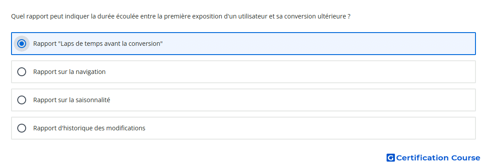Click the question text about "conversion ultérieure"
Viewport: 487px width, 166px height.
[x=181, y=16]
